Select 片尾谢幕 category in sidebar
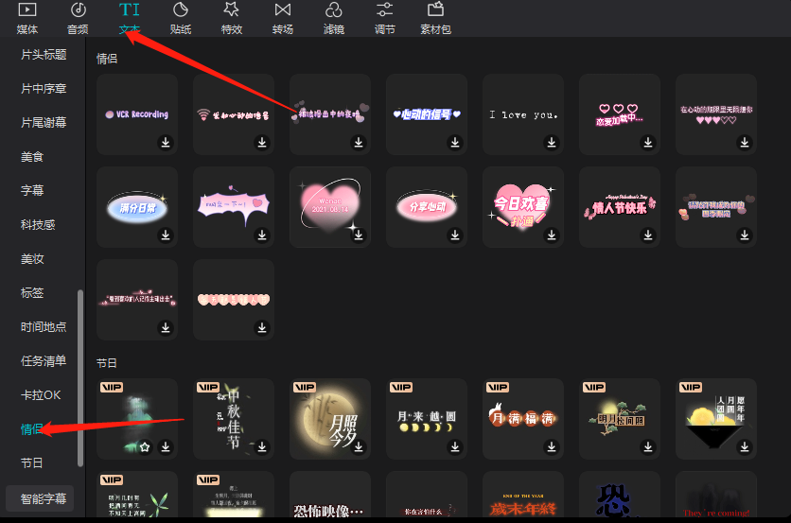 pos(44,123)
